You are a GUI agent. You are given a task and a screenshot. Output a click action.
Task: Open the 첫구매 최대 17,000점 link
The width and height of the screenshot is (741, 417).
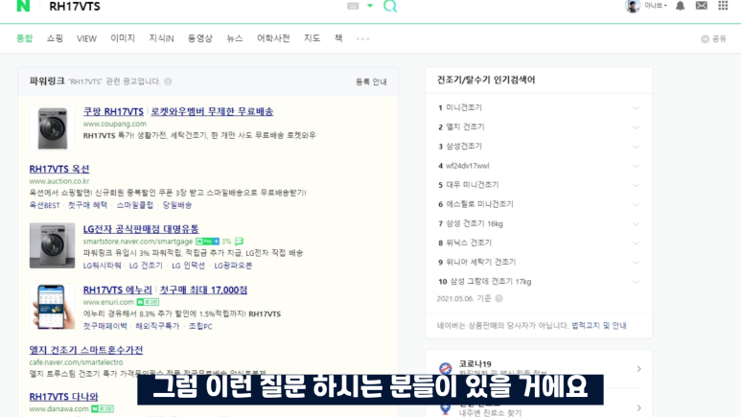click(x=203, y=290)
